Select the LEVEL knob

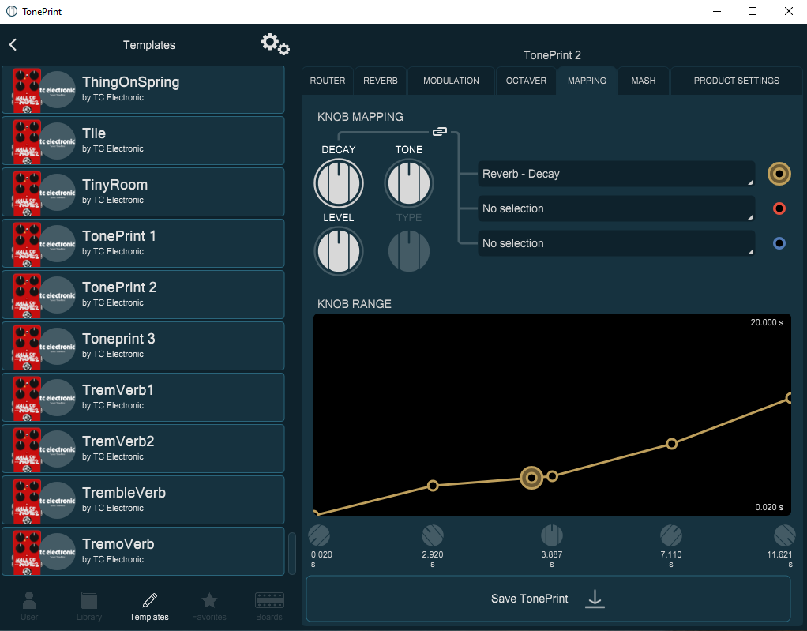click(339, 251)
